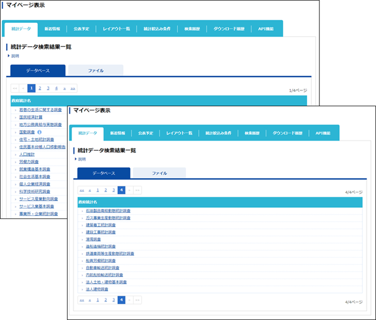Open the 法人建物調査 link
Screen dimensions: 376x320
click(x=97, y=289)
